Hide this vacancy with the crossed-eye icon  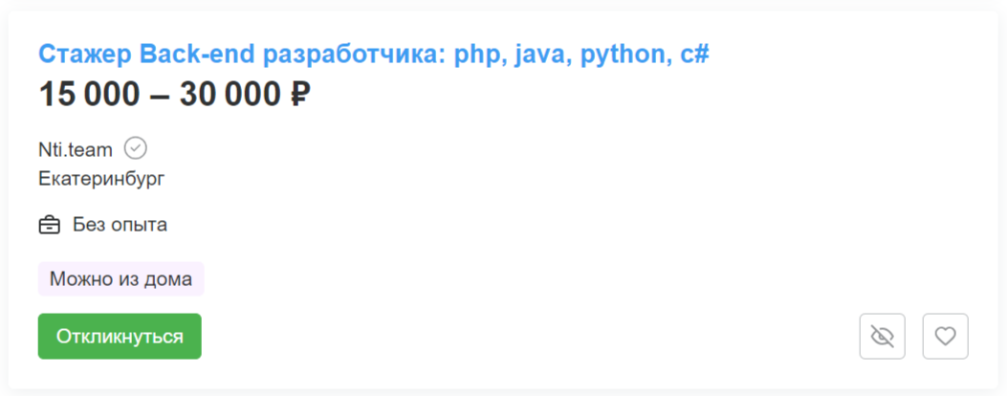click(882, 336)
